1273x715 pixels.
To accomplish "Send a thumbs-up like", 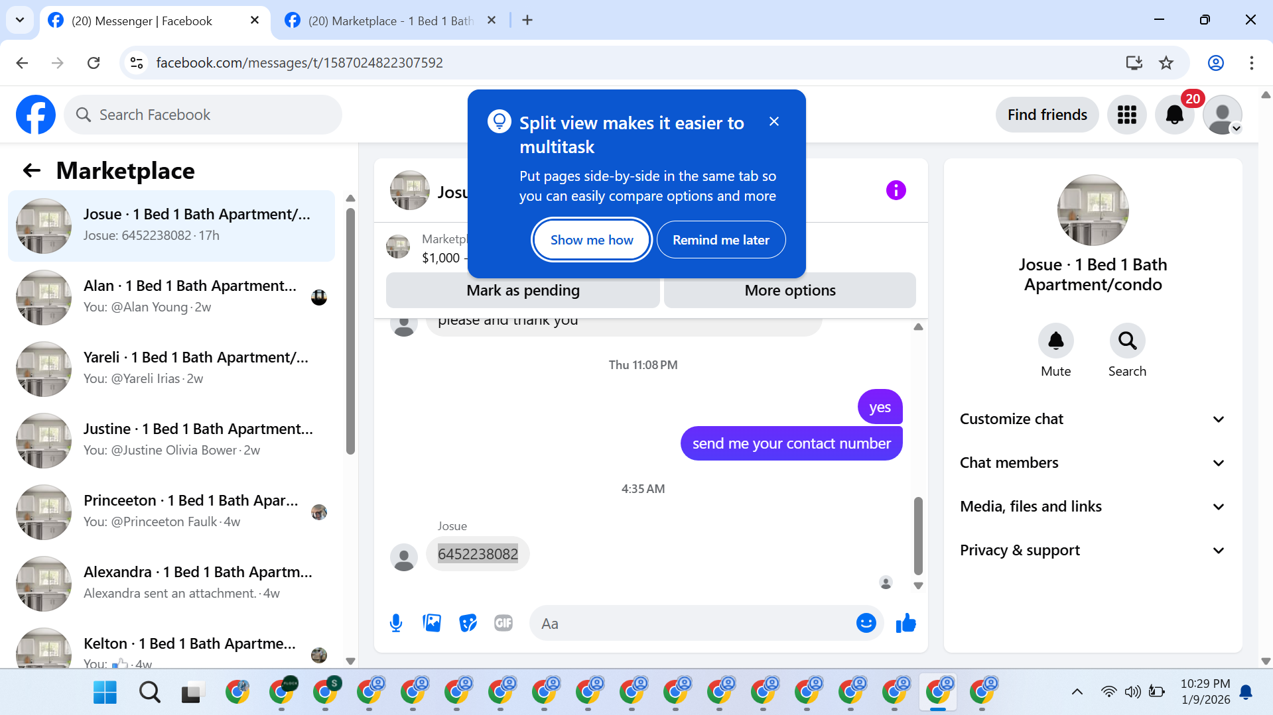I will pos(905,623).
